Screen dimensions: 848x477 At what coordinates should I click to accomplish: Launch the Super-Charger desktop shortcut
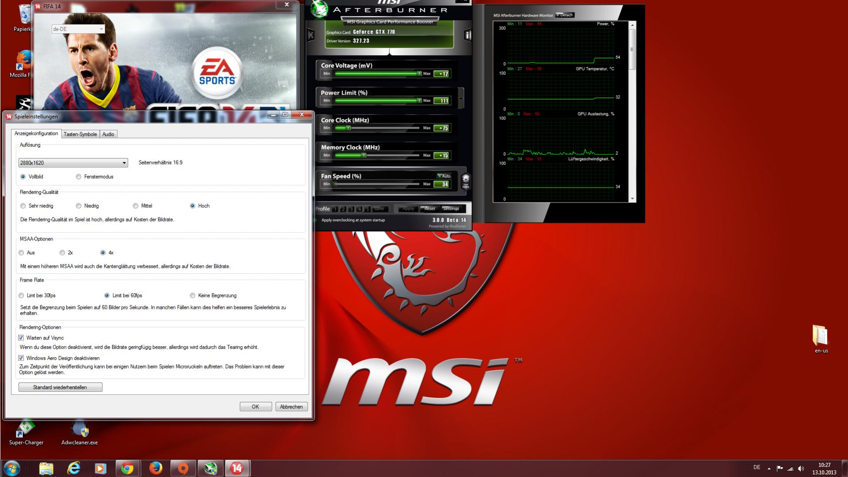pos(26,432)
